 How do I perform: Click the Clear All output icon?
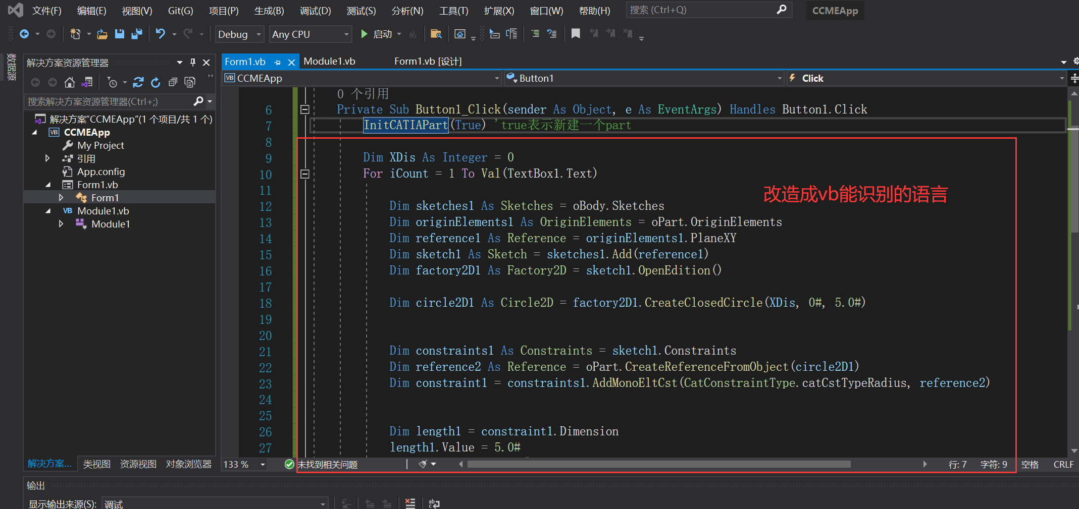click(x=410, y=503)
